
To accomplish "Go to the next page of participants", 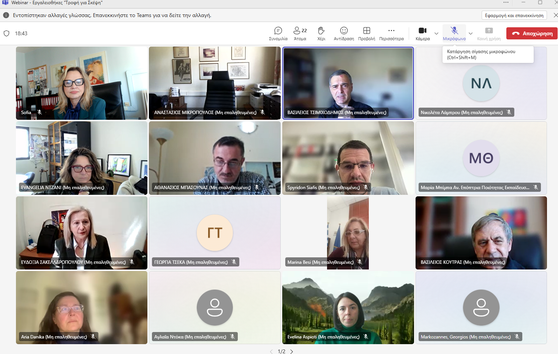I will point(292,351).
